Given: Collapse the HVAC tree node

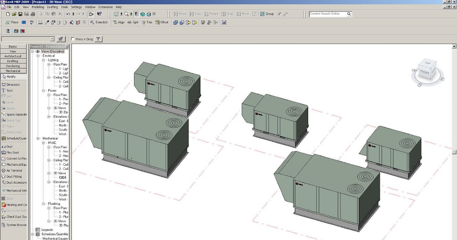Looking at the screenshot, I should pos(44,143).
